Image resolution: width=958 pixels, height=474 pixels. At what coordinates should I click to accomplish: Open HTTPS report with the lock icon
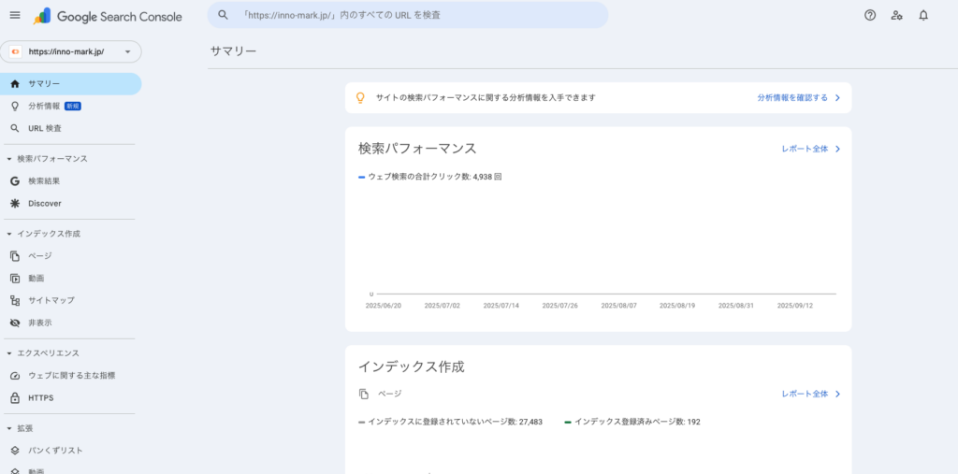coord(40,397)
